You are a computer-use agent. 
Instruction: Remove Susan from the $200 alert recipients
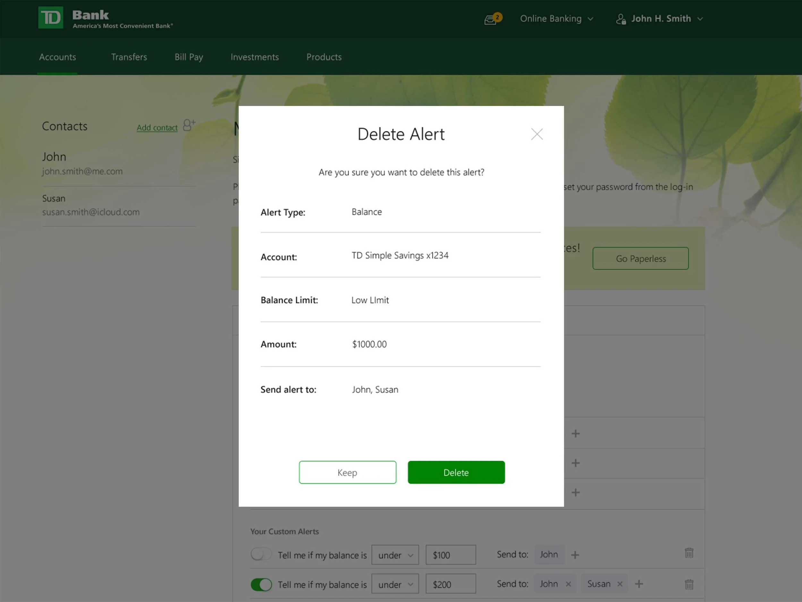tap(620, 584)
